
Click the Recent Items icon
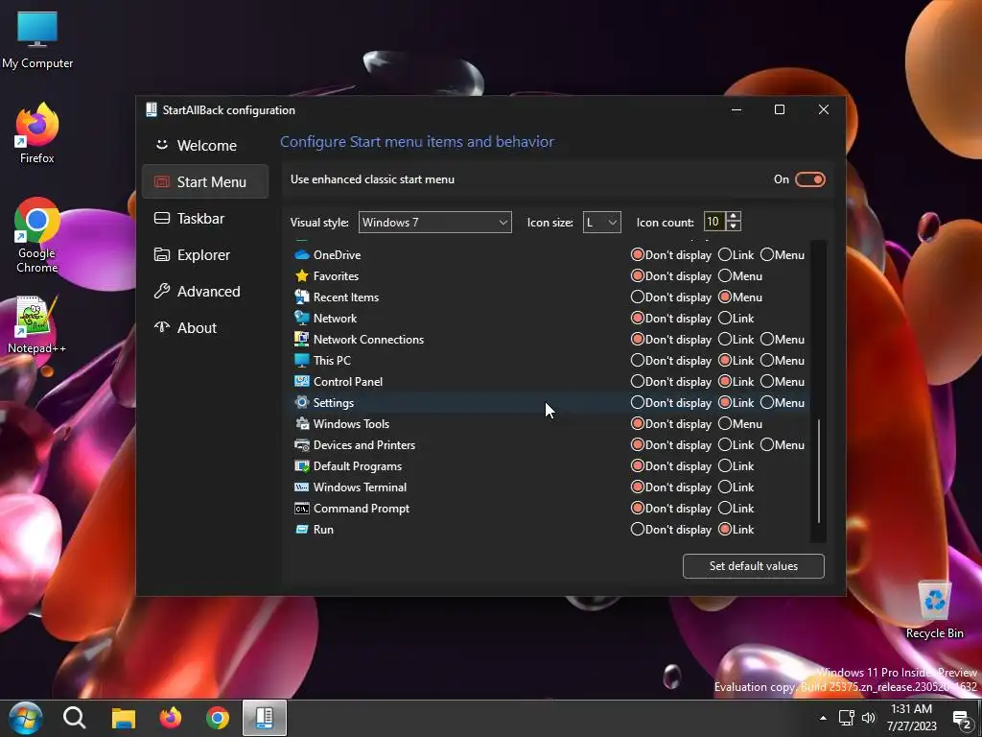pyautogui.click(x=302, y=297)
